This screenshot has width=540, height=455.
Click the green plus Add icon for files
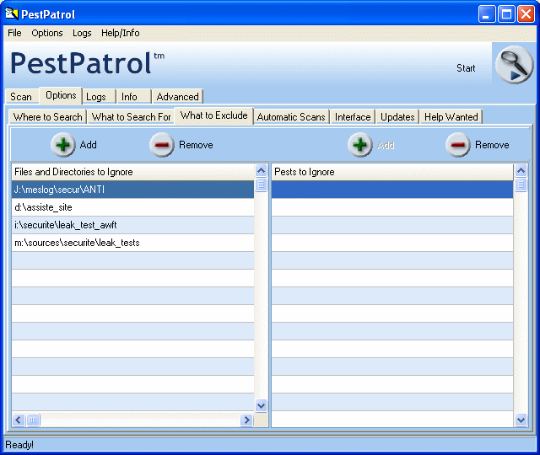click(63, 145)
